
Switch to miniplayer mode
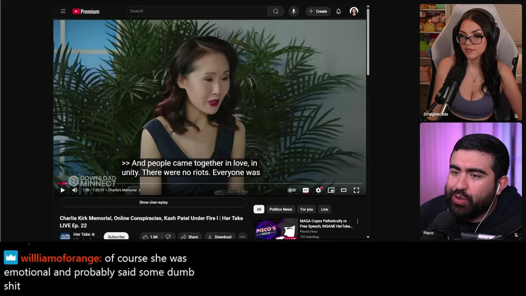click(x=331, y=190)
